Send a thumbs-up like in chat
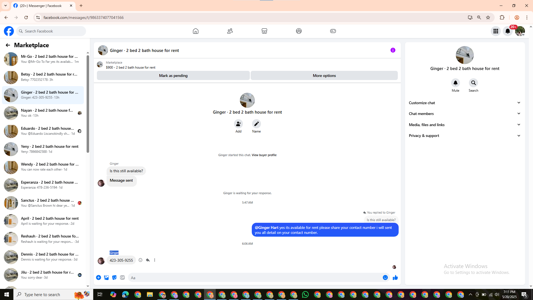 (x=395, y=277)
